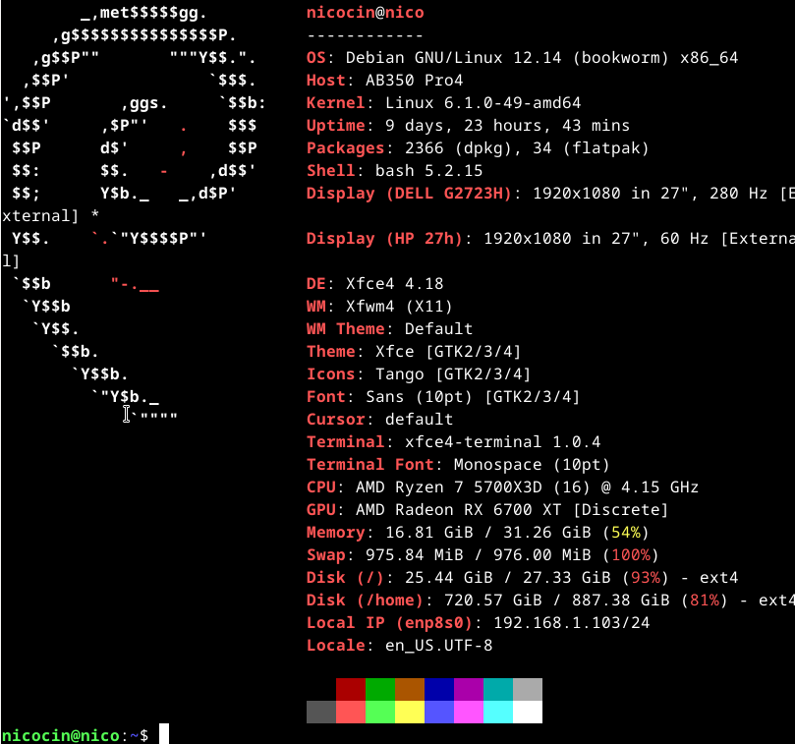Image resolution: width=795 pixels, height=744 pixels.
Task: Click the ASCII logo text ",ggs."
Action: 144,104
